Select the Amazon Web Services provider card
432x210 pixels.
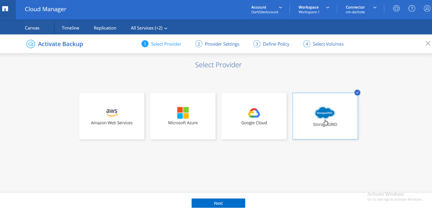pos(111,116)
